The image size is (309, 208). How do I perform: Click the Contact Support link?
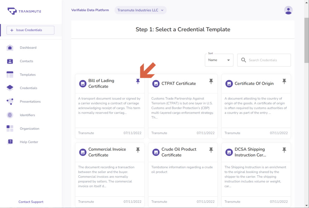pyautogui.click(x=31, y=202)
